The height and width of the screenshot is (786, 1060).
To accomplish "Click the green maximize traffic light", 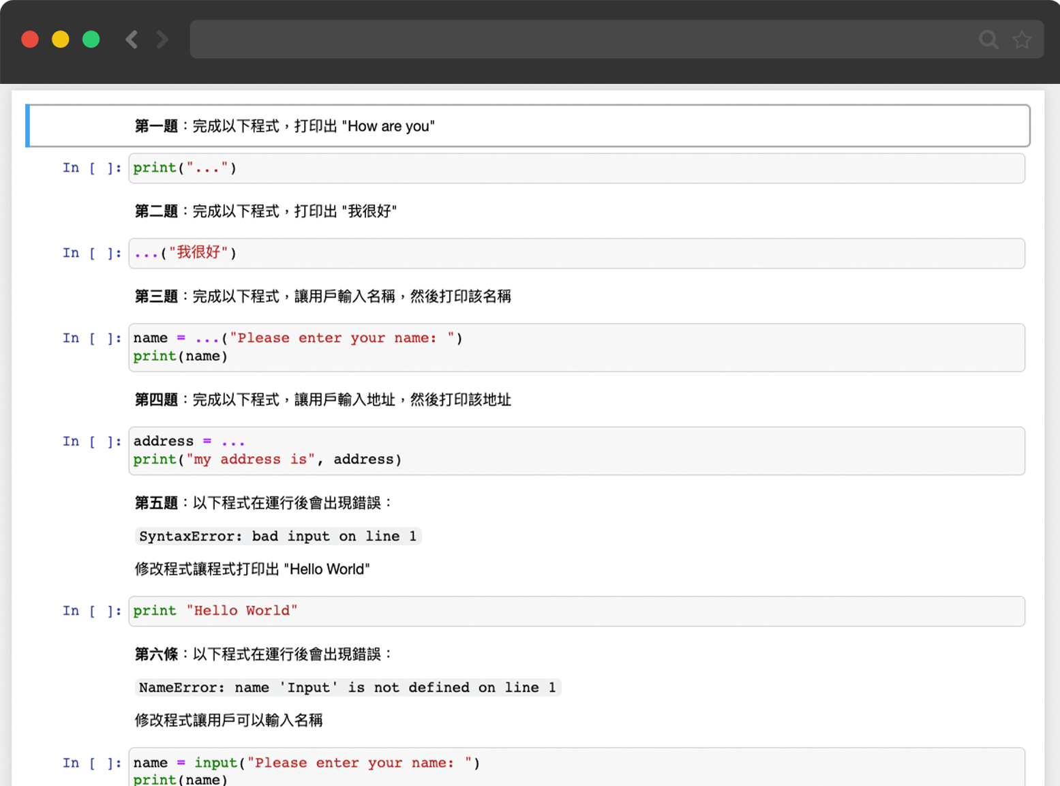I will click(x=90, y=39).
